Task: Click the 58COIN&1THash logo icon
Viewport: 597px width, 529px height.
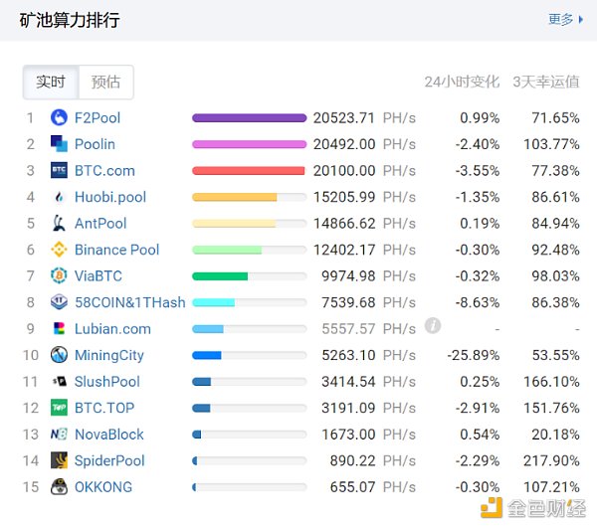Action: (59, 302)
